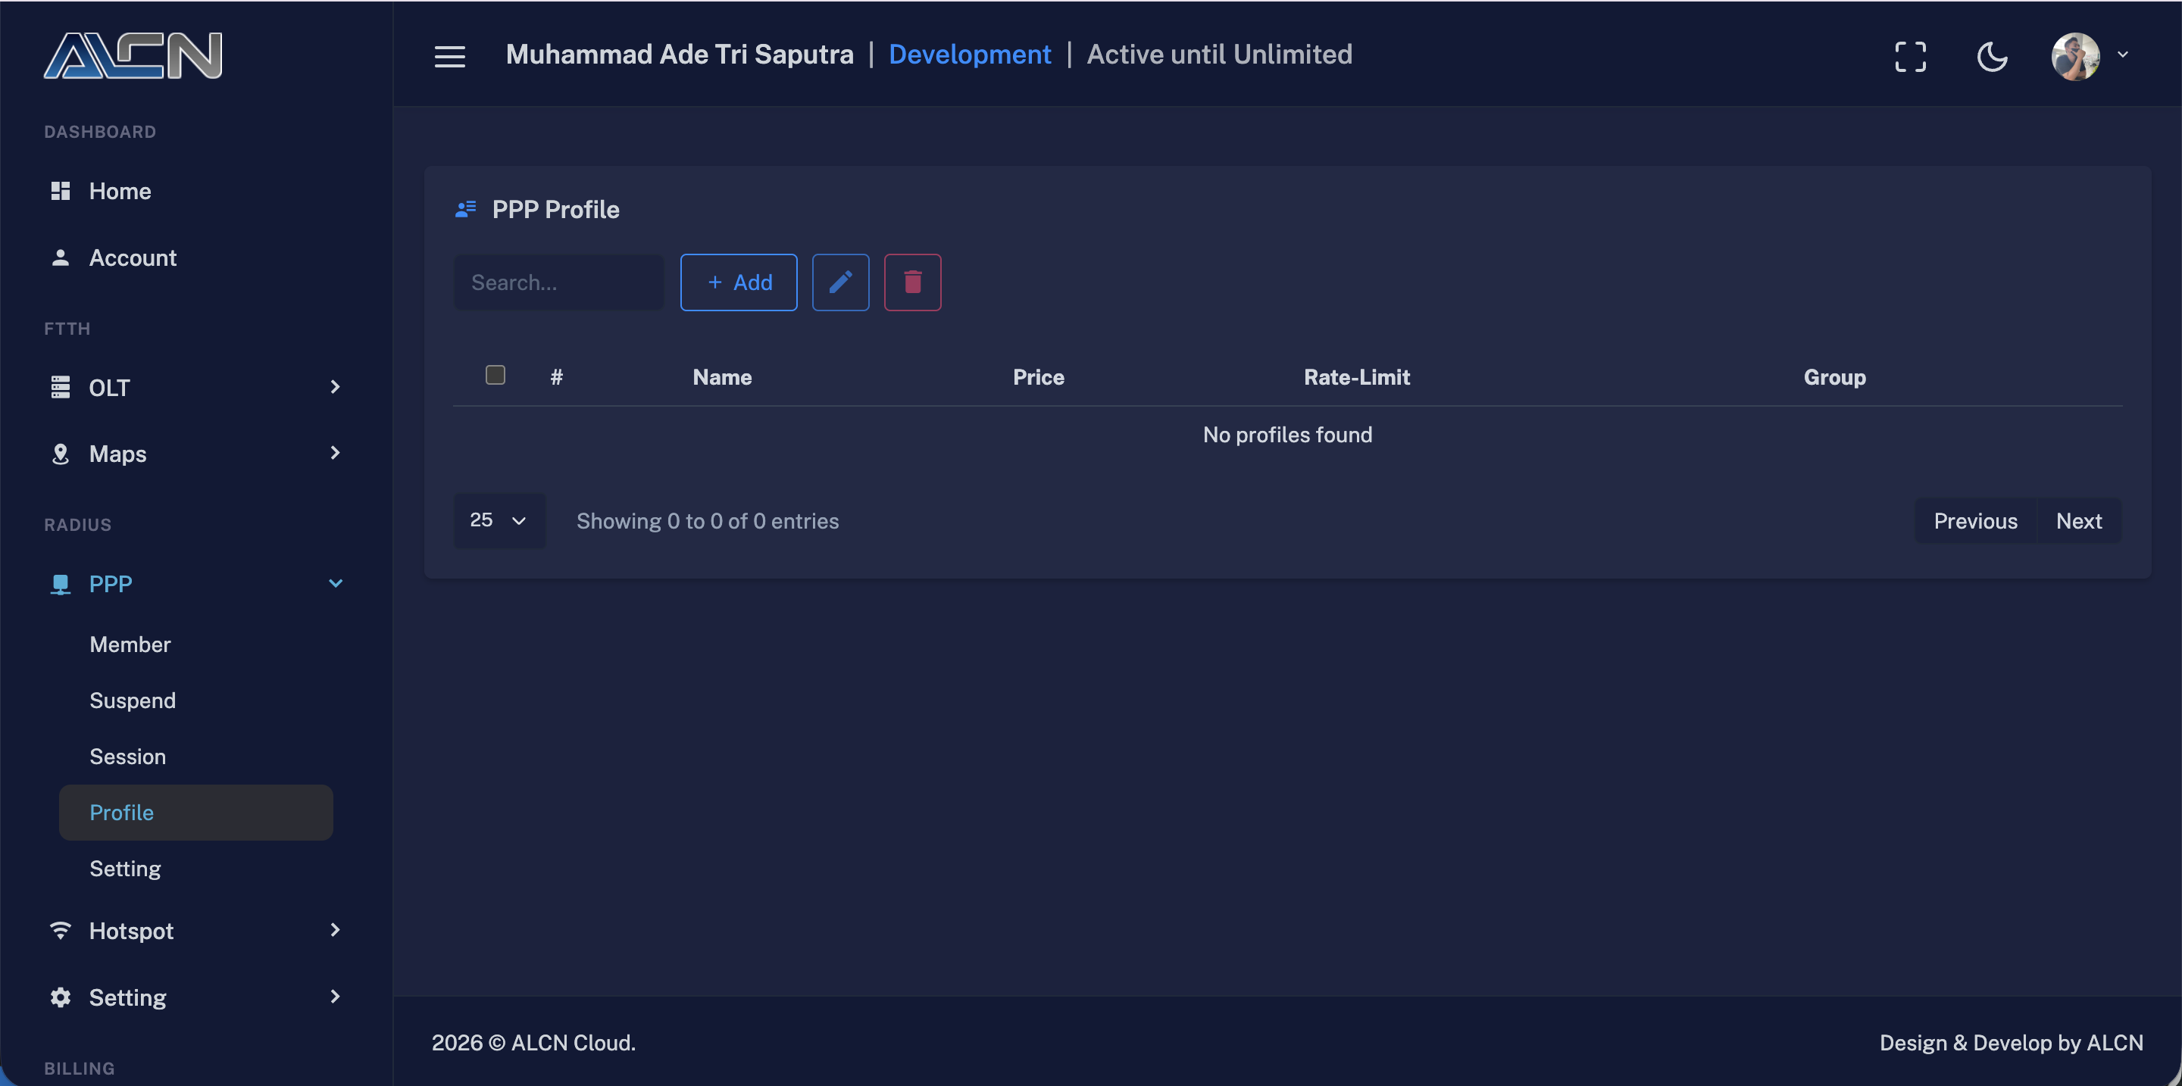Expand the OLT submenu chevron

coord(336,387)
